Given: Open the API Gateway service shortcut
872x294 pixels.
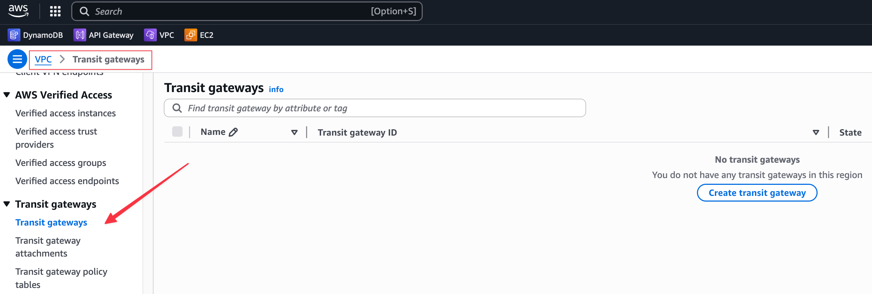Looking at the screenshot, I should pos(103,35).
